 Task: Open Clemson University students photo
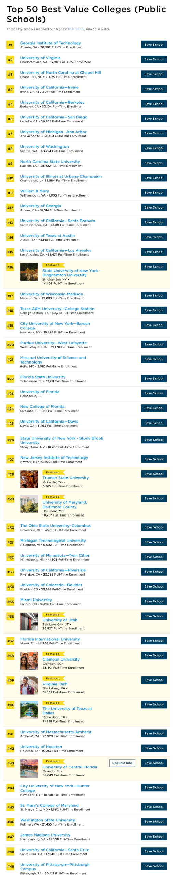29,661
